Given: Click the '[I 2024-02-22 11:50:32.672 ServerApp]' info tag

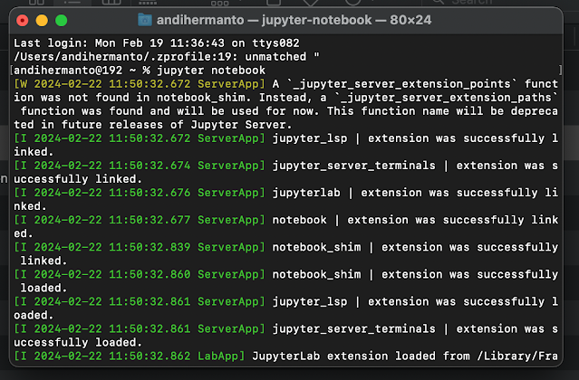Looking at the screenshot, I should tap(140, 138).
